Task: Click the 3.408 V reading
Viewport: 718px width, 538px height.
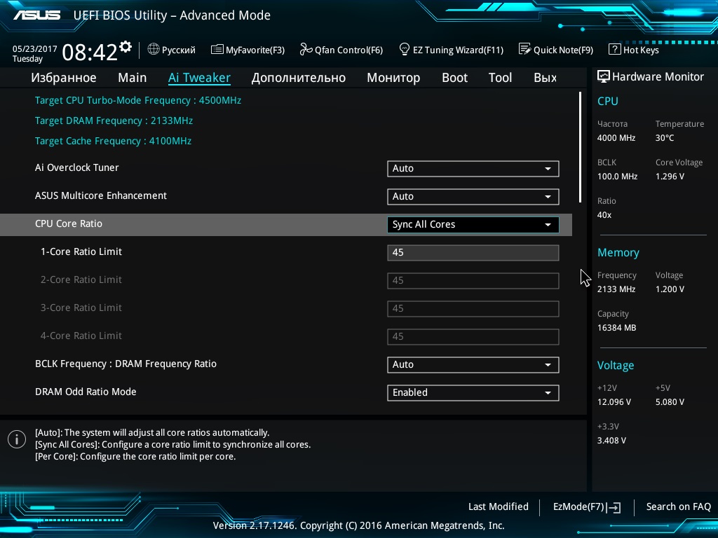Action: pyautogui.click(x=611, y=441)
